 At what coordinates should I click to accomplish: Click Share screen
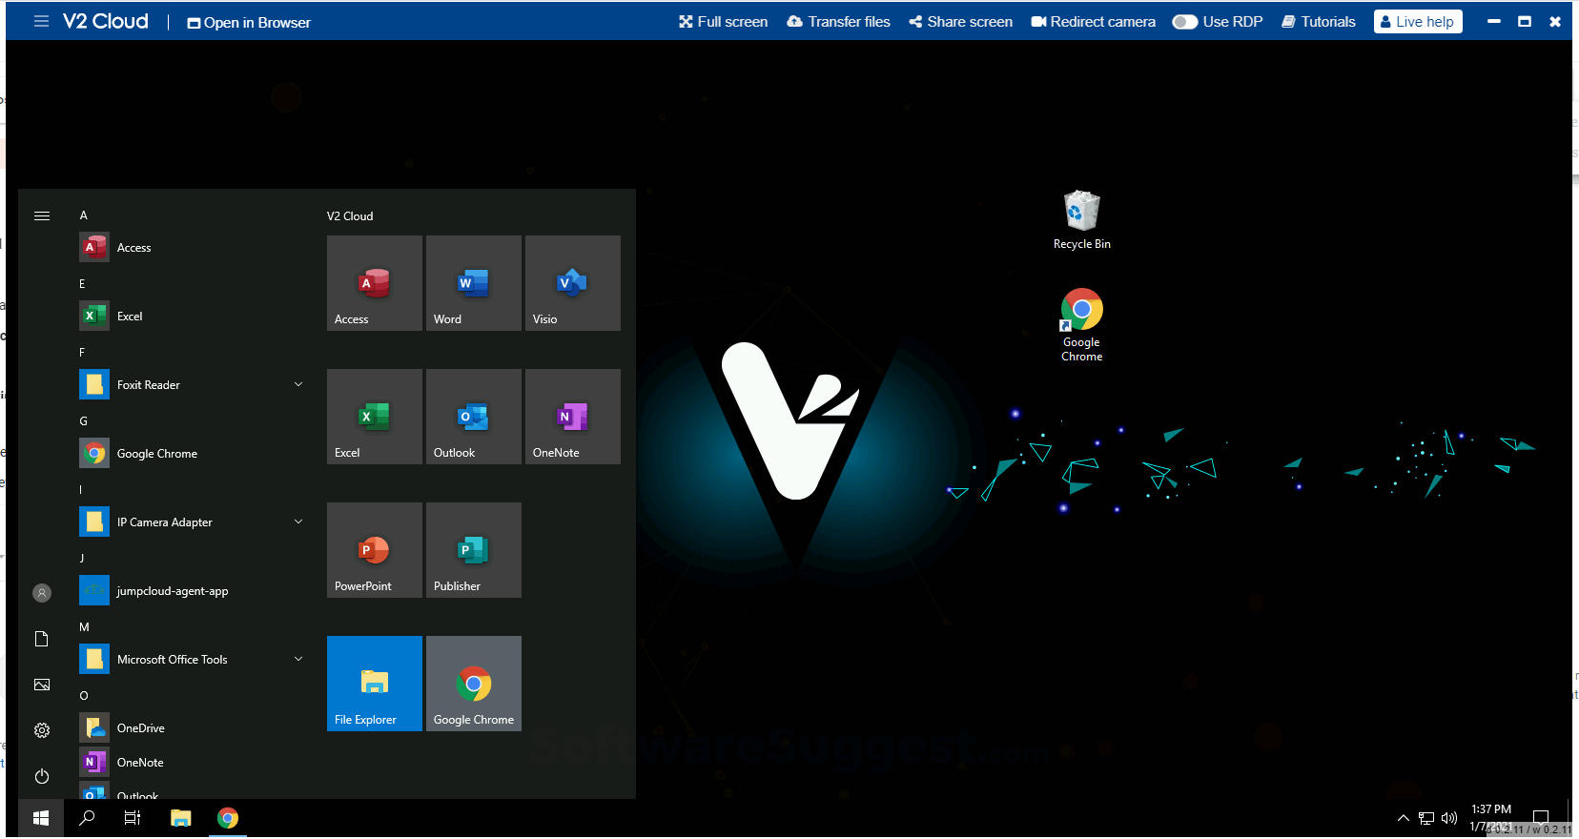[960, 22]
